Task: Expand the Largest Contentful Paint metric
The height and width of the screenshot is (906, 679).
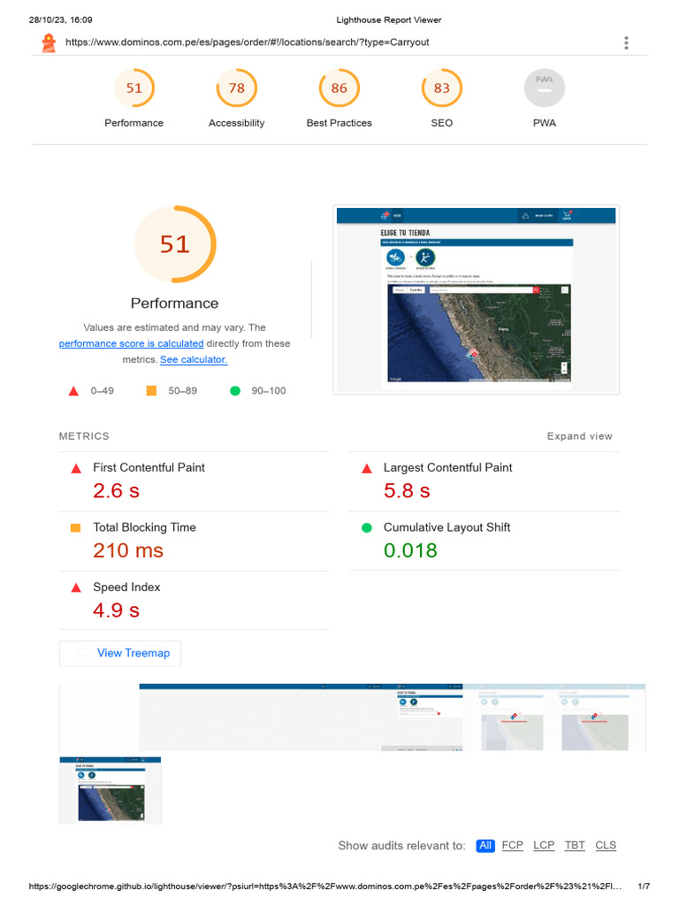Action: [x=447, y=468]
